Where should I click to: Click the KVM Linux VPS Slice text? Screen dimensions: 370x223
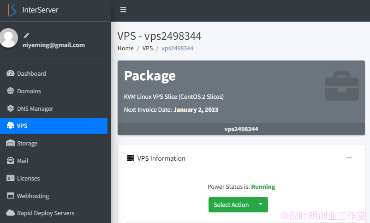(173, 96)
